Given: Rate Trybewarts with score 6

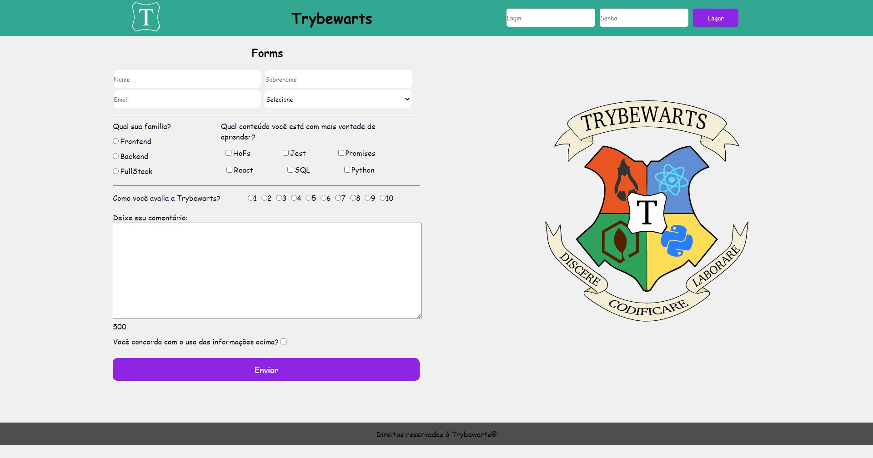Looking at the screenshot, I should tap(323, 198).
